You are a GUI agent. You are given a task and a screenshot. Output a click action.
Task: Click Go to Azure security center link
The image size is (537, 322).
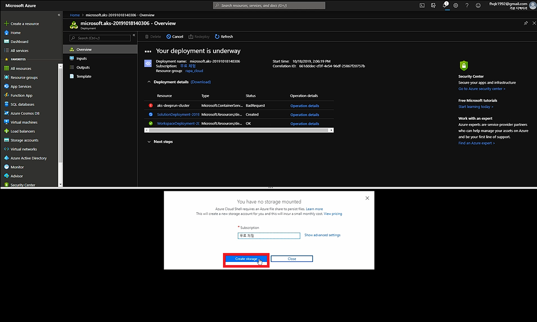pos(482,89)
